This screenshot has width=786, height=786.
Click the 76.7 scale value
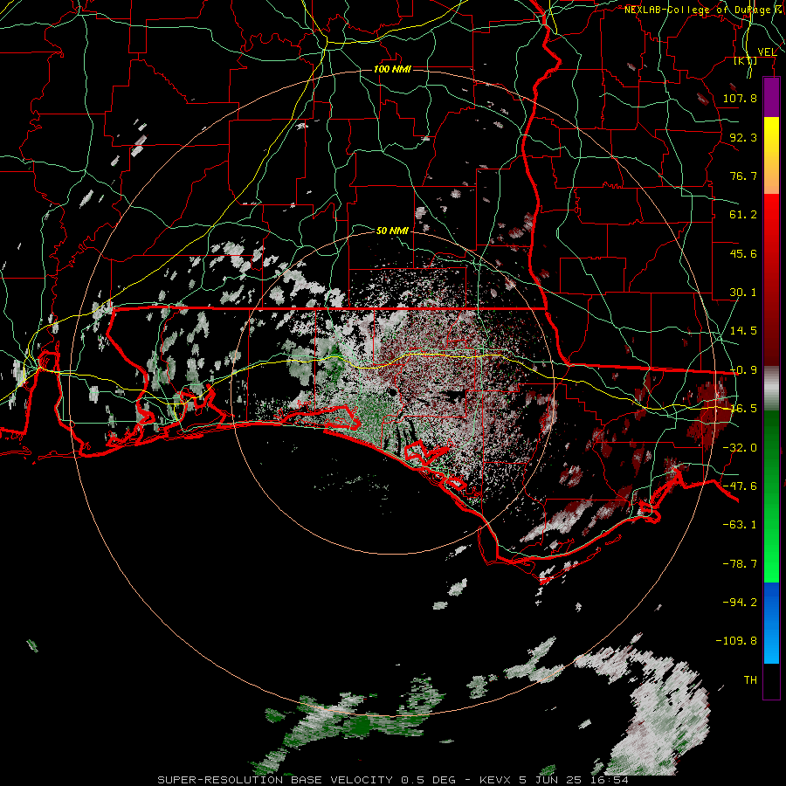(x=743, y=176)
